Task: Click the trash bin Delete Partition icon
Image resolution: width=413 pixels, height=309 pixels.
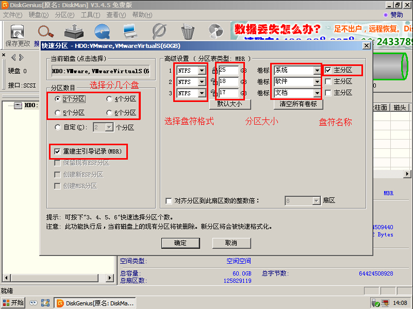Action: (x=188, y=31)
